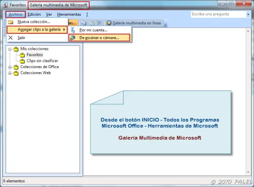Viewport: 254px width, 187px height.
Task: Click the escáner o cámara icon
Action: (x=73, y=38)
